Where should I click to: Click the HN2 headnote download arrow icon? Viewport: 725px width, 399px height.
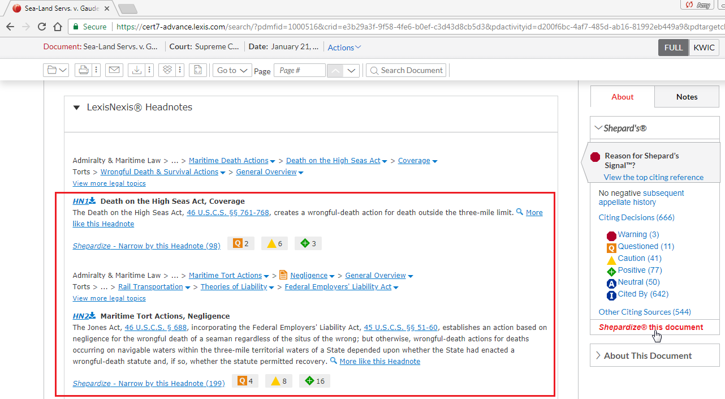click(92, 316)
